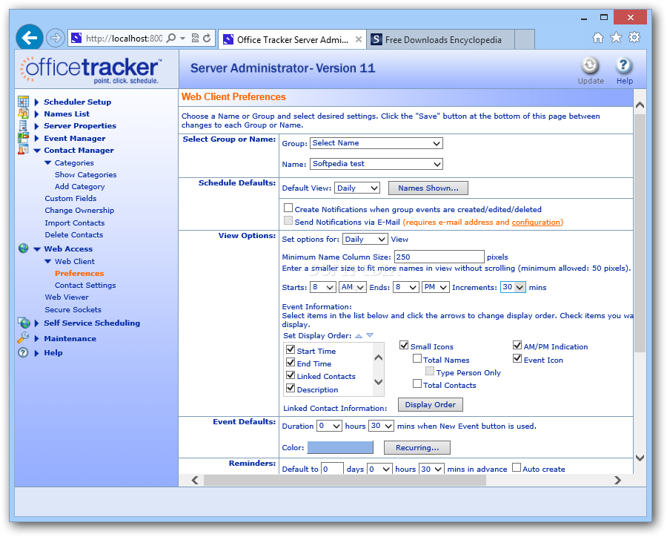The height and width of the screenshot is (537, 667).
Task: Open the Ends AM/PM dropdown
Action: pos(436,287)
